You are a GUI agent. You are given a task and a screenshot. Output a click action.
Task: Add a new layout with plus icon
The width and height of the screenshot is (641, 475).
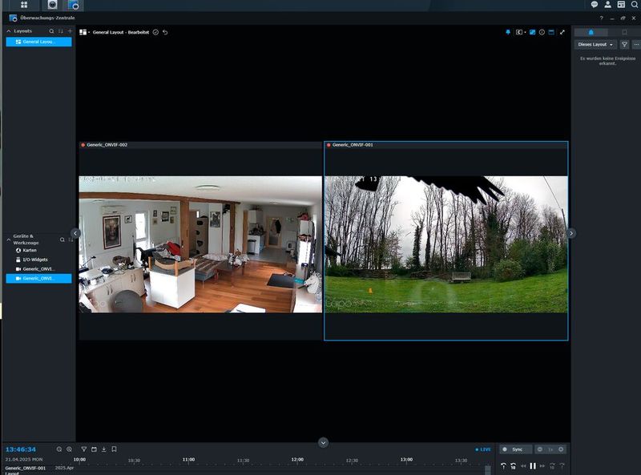click(x=70, y=31)
